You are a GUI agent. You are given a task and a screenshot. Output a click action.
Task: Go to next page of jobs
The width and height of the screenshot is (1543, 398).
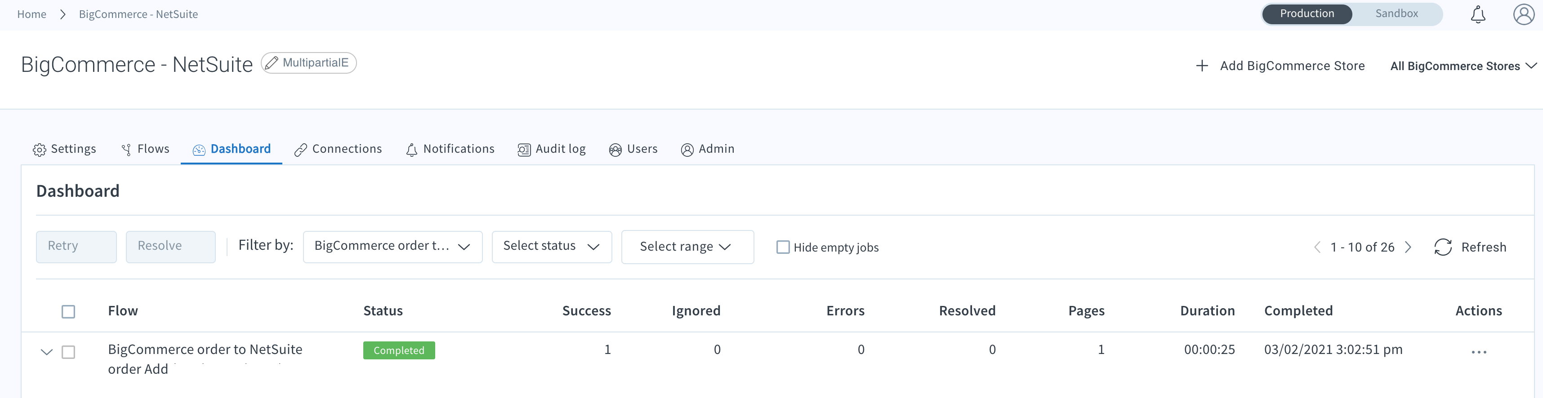1408,247
